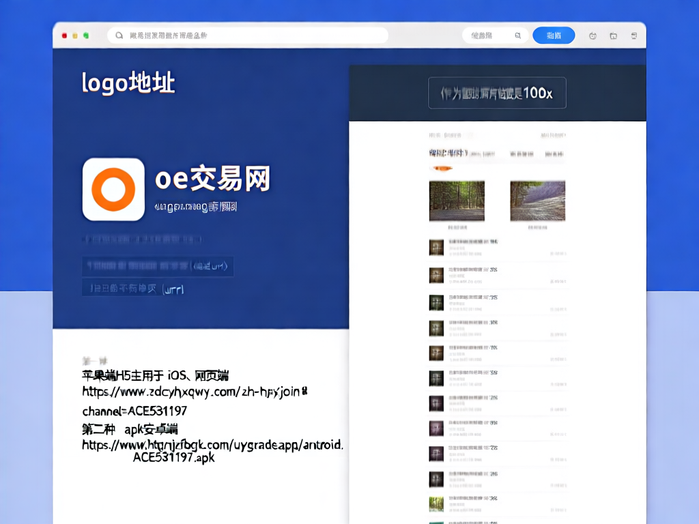This screenshot has height=524, width=699.
Task: Click the magnifier icon in the small search box
Action: coord(518,35)
